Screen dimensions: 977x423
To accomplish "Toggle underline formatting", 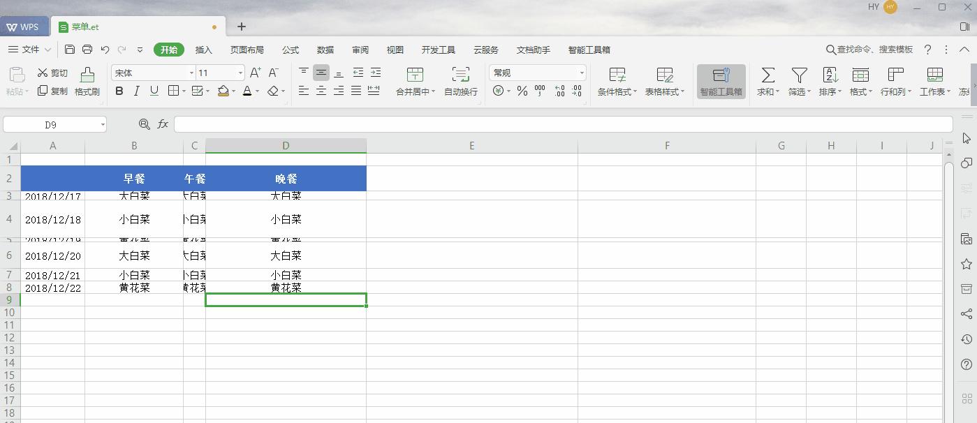I will pyautogui.click(x=154, y=91).
